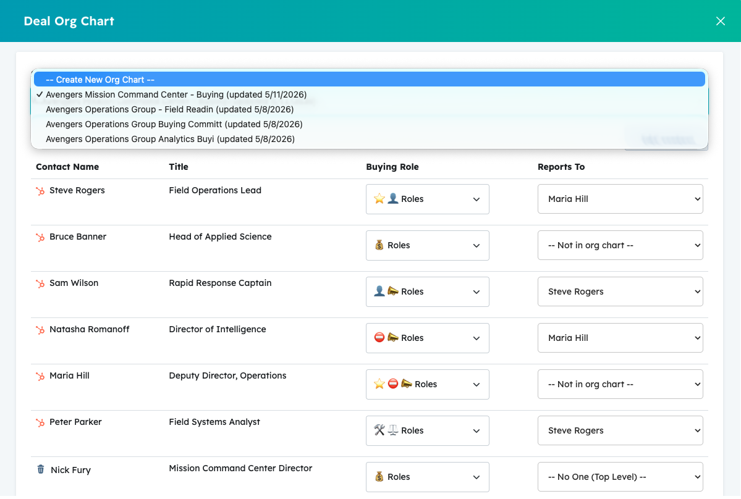Click the Reports To column header
The image size is (741, 499).
(561, 167)
